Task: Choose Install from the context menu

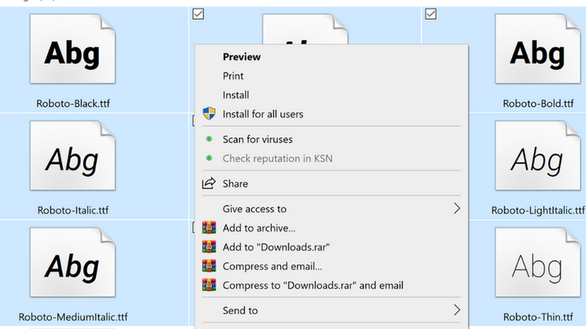Action: click(235, 95)
